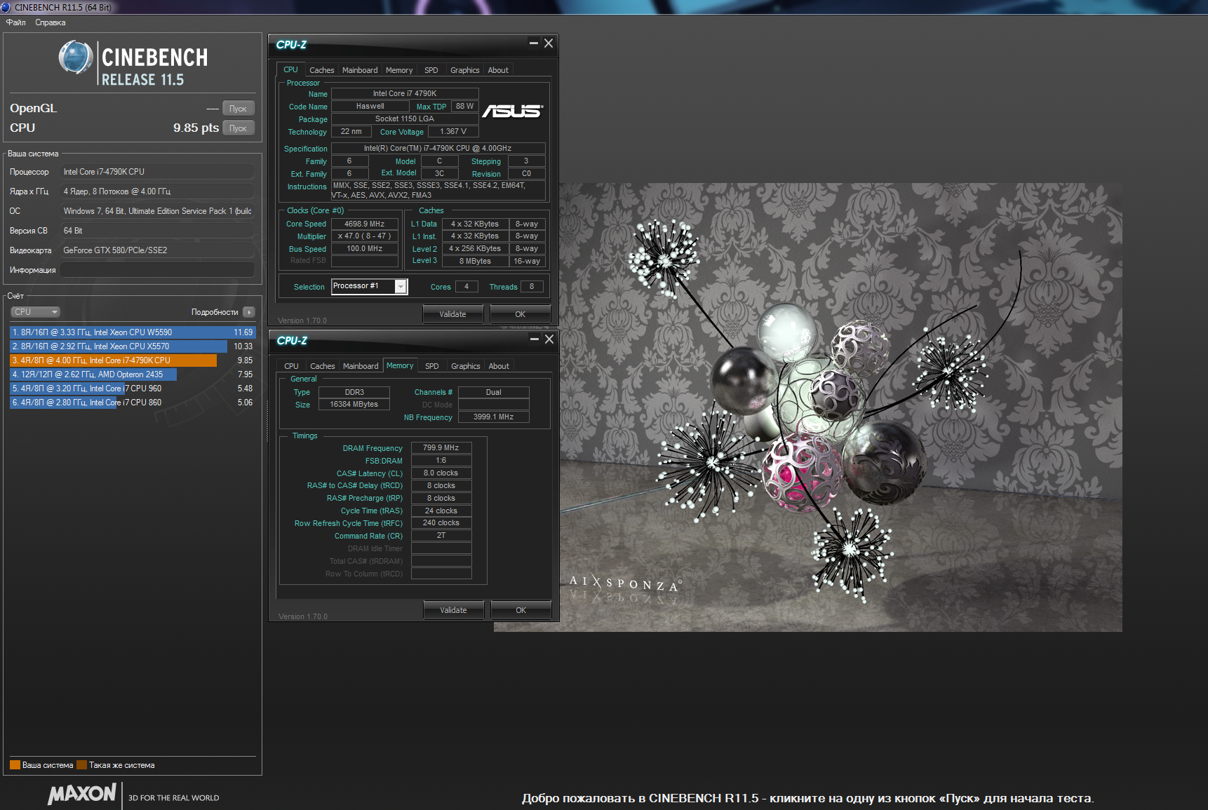Run the CPU test with Пуск
The width and height of the screenshot is (1208, 810).
pyautogui.click(x=239, y=128)
